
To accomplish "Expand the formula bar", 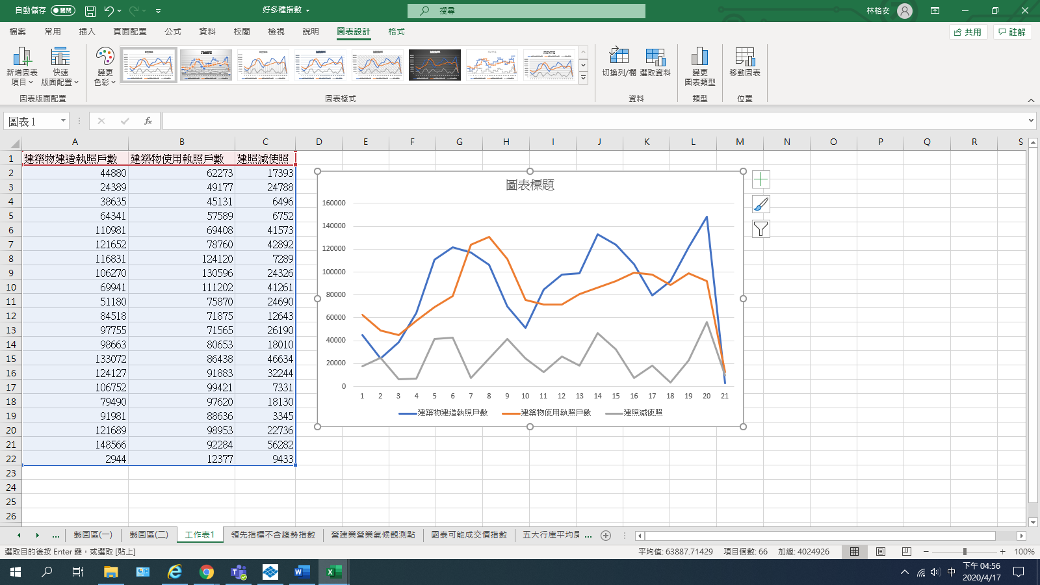I will (1031, 121).
